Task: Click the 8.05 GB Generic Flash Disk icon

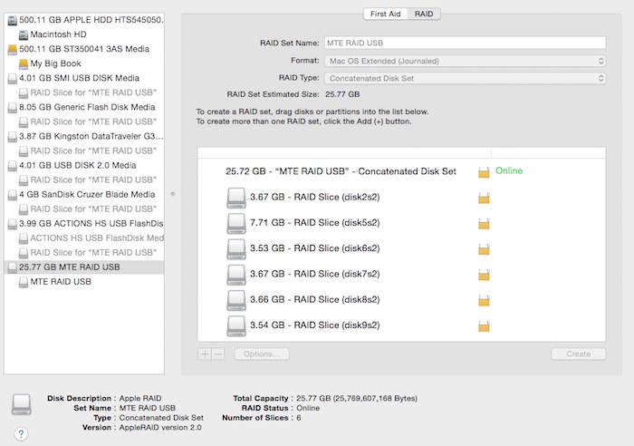Action: point(13,107)
